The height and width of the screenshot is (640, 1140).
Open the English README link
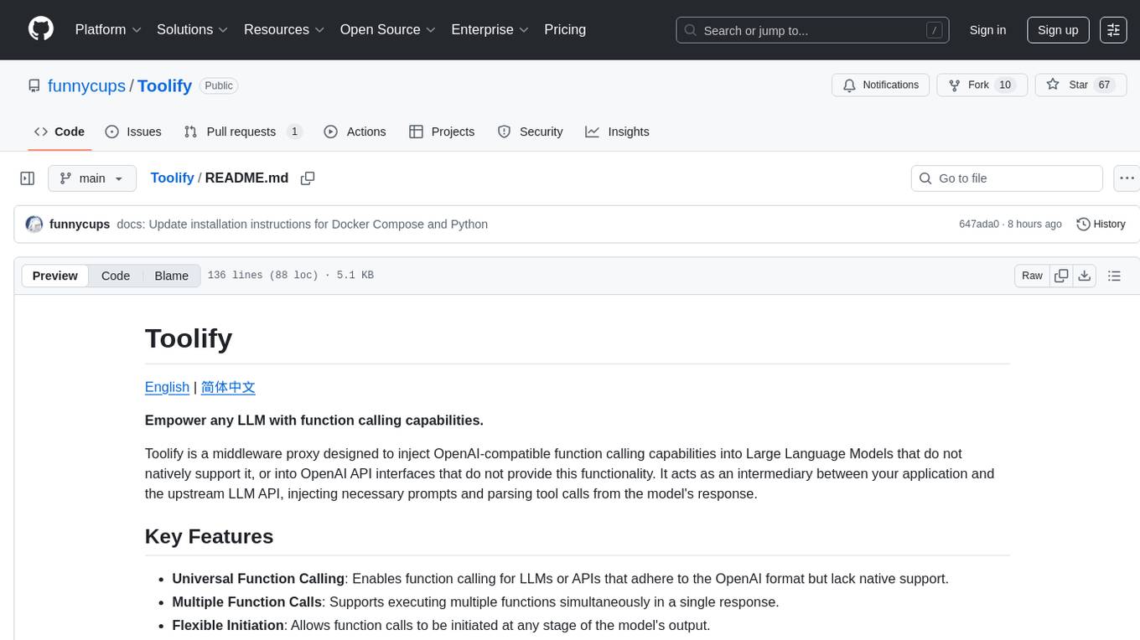click(167, 387)
